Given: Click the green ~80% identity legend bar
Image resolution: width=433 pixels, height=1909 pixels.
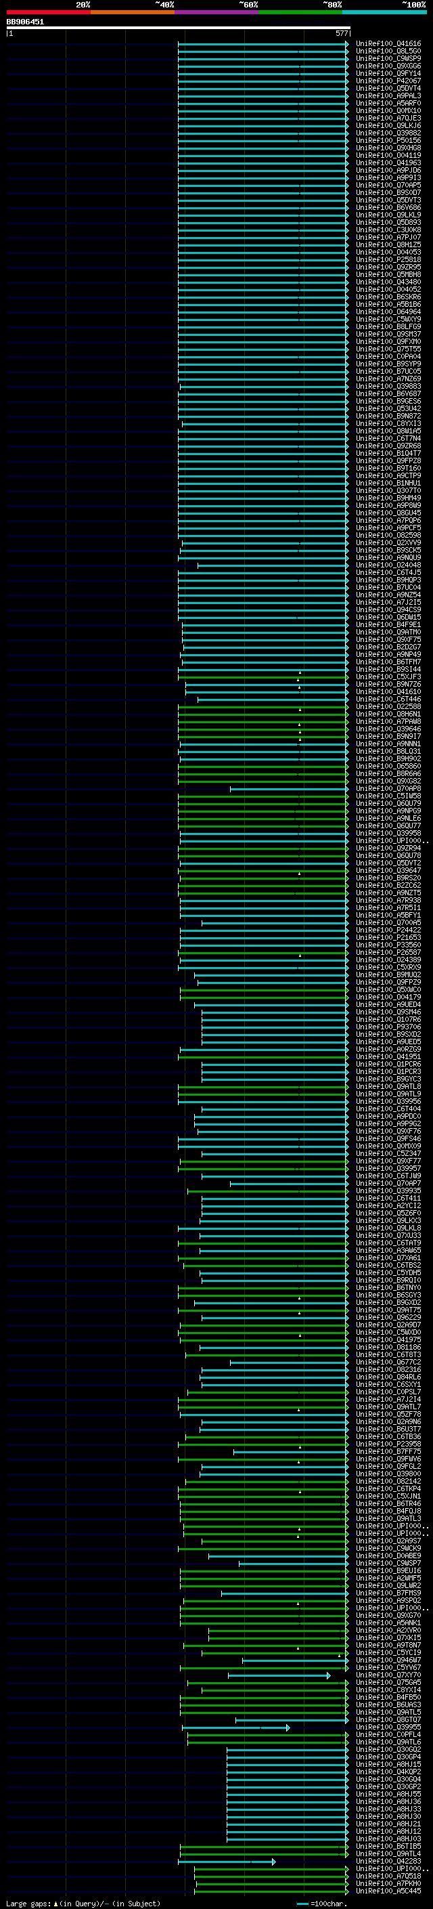Looking at the screenshot, I should [x=300, y=12].
